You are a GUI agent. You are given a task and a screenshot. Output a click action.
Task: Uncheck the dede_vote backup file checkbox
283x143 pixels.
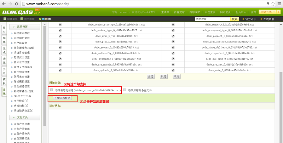coord(173,70)
